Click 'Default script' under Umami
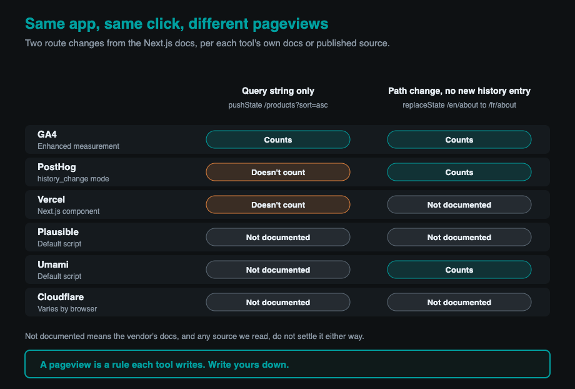575x389 pixels. pos(59,276)
